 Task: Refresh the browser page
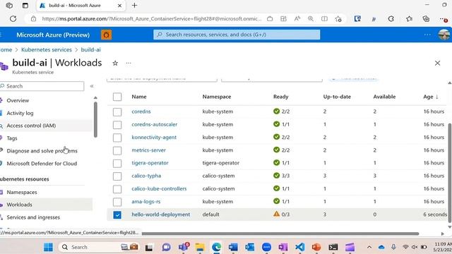[x=13, y=19]
